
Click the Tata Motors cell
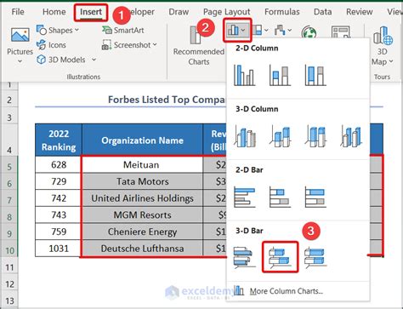pyautogui.click(x=143, y=181)
